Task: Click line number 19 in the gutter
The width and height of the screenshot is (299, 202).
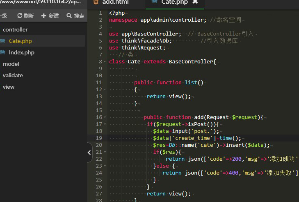Action: pyautogui.click(x=99, y=138)
